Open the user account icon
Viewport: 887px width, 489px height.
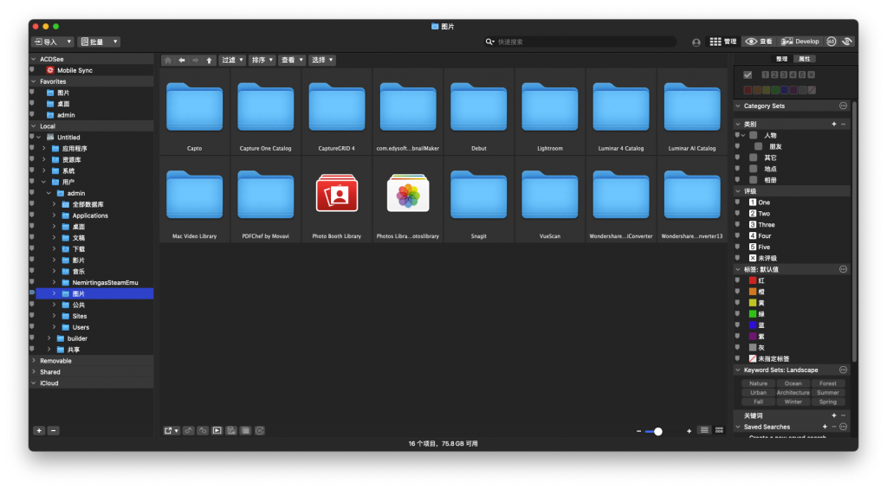696,42
